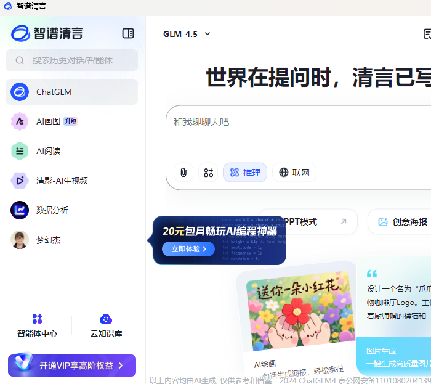Open 清影-AI生视频 video tool
Screen dimensions: 431x384
[x=62, y=181]
